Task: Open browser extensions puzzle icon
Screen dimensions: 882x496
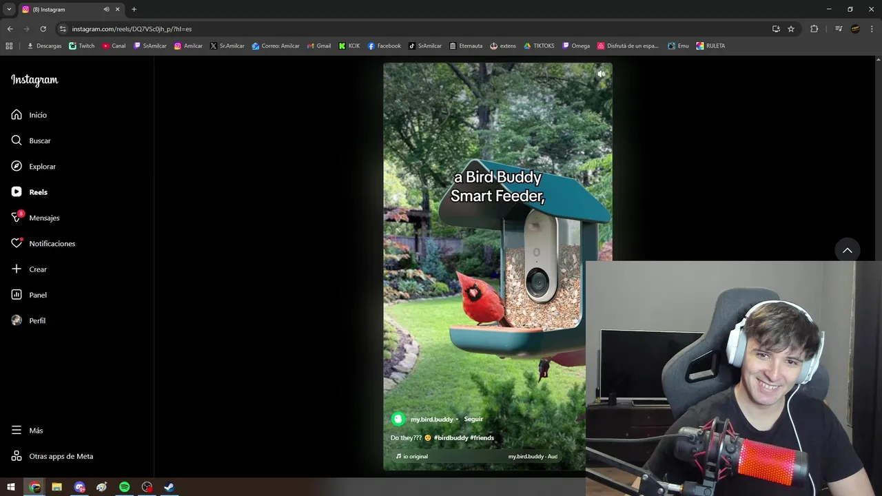Action: click(x=814, y=29)
